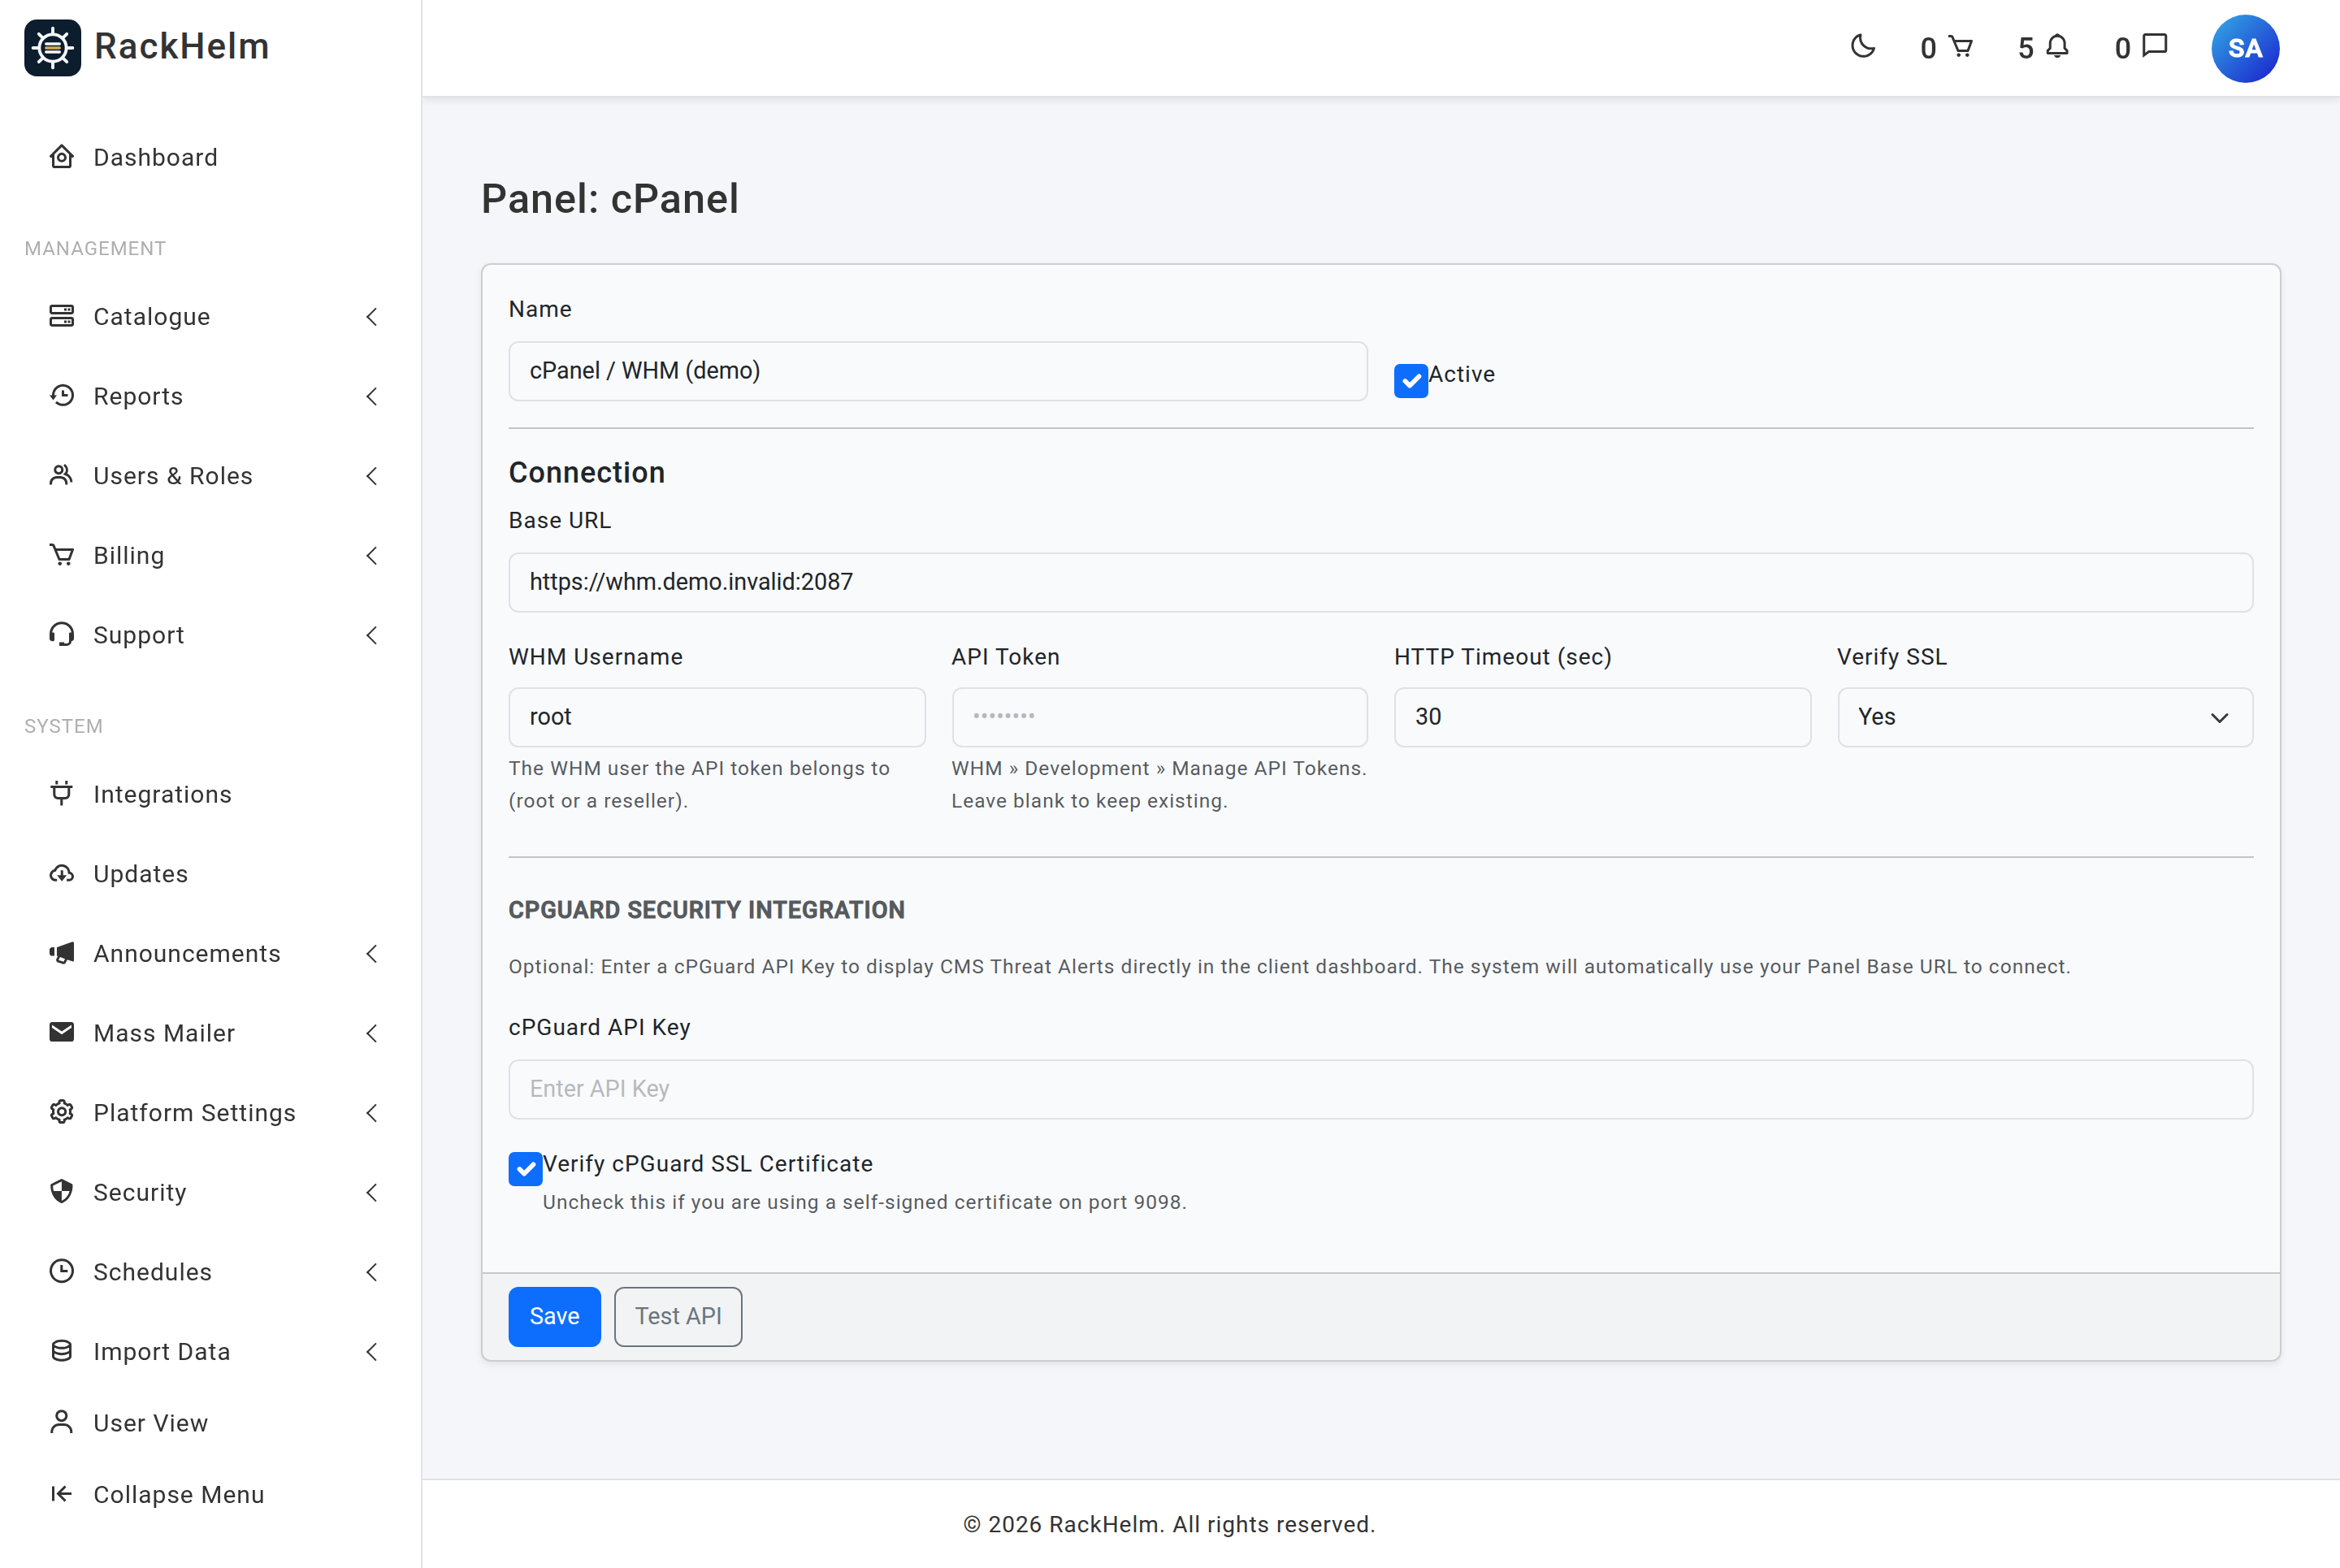Click the RackHelm brand name link

click(181, 46)
